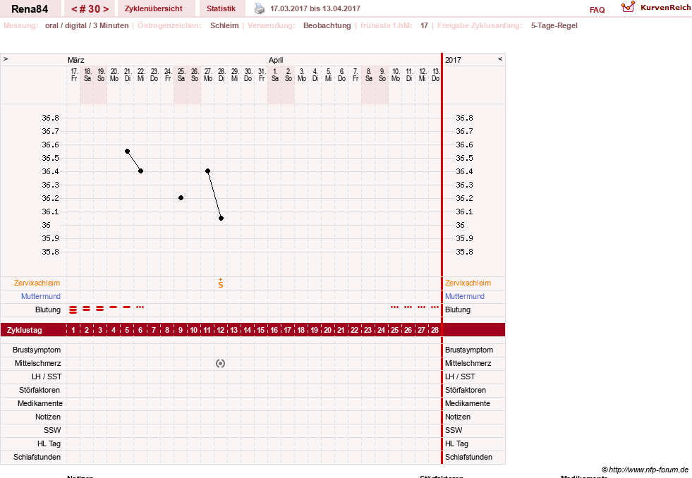
Task: Click the left Muttermund row label
Action: point(41,296)
